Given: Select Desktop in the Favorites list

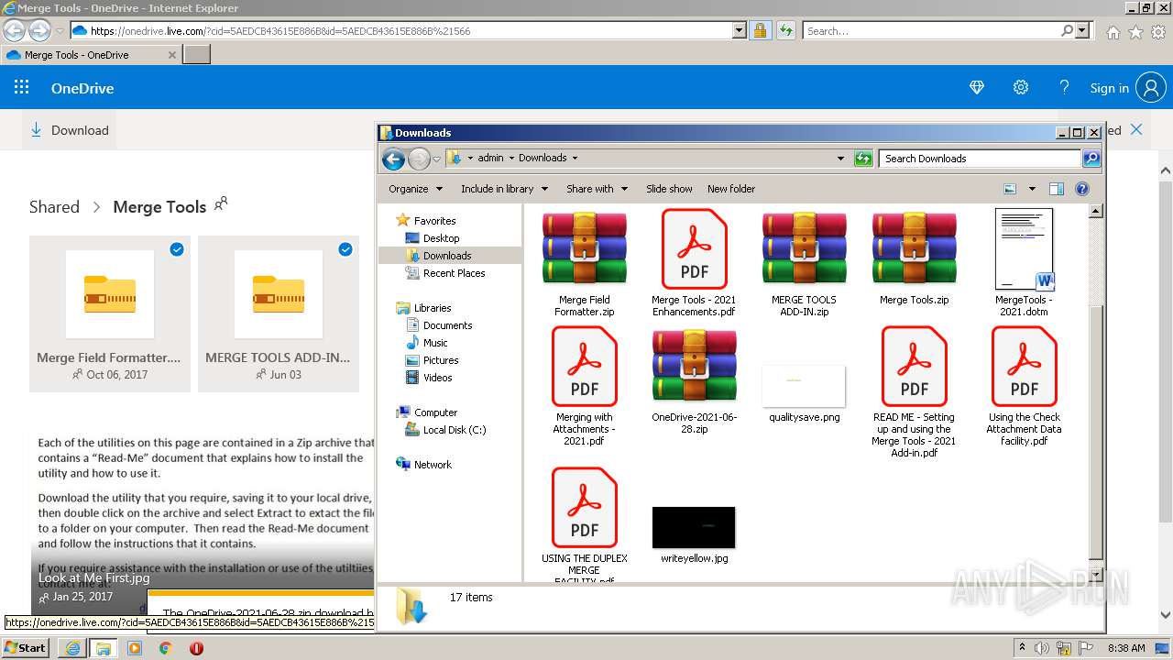Looking at the screenshot, I should pos(441,238).
